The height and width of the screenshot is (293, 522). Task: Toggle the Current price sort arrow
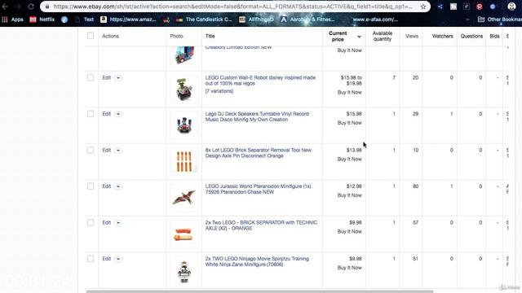click(359, 37)
